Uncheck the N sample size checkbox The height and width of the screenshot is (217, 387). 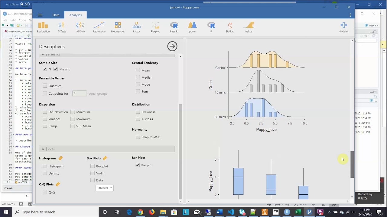[x=45, y=69]
